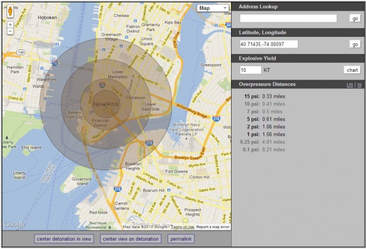This screenshot has width=366, height=249.
Task: Click the Explosive Yield KT input field
Action: tap(250, 70)
